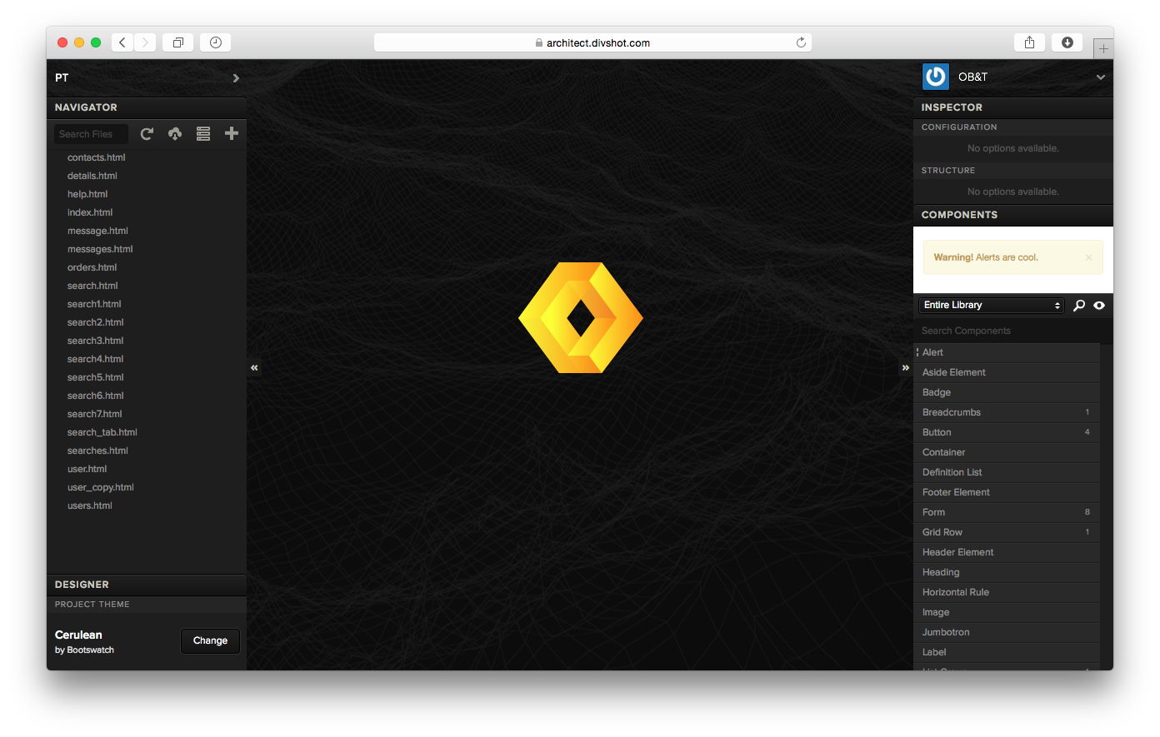Focus the Search Files input
Screen dimensions: 1160x737
91,134
